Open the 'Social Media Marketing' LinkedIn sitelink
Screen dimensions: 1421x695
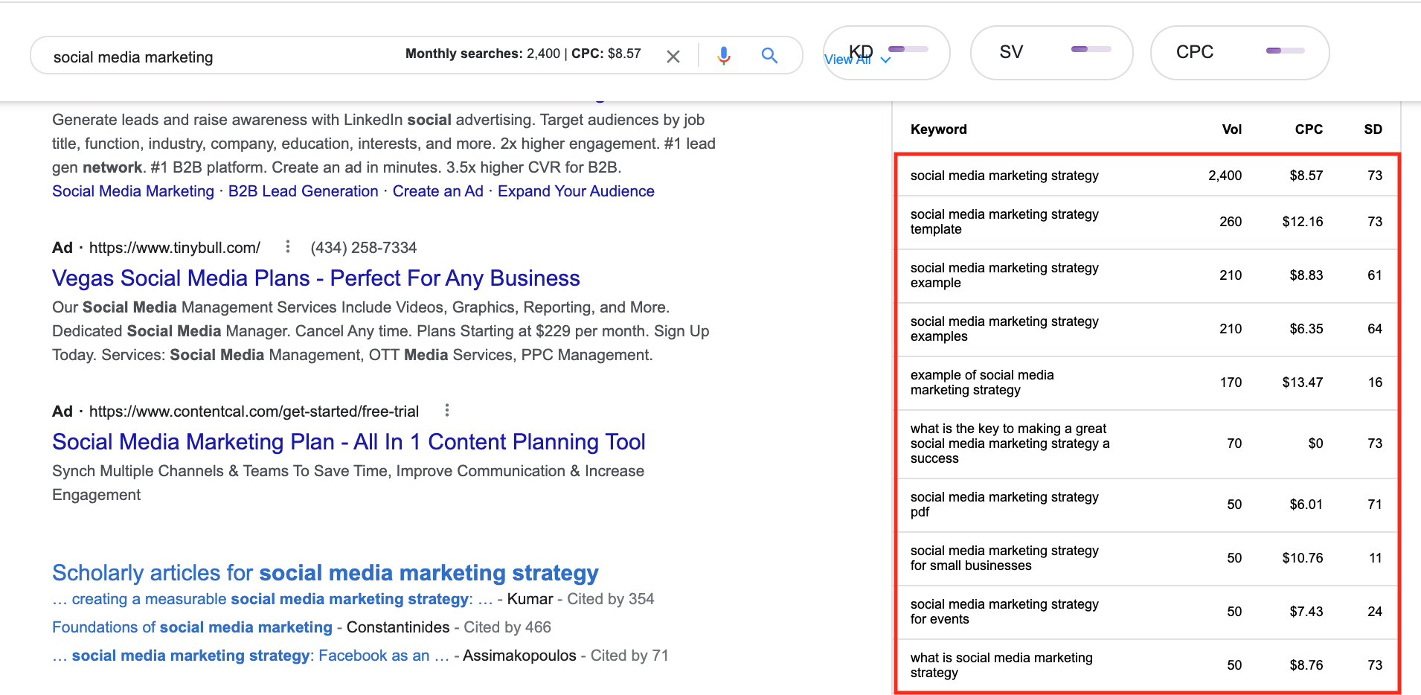(132, 190)
